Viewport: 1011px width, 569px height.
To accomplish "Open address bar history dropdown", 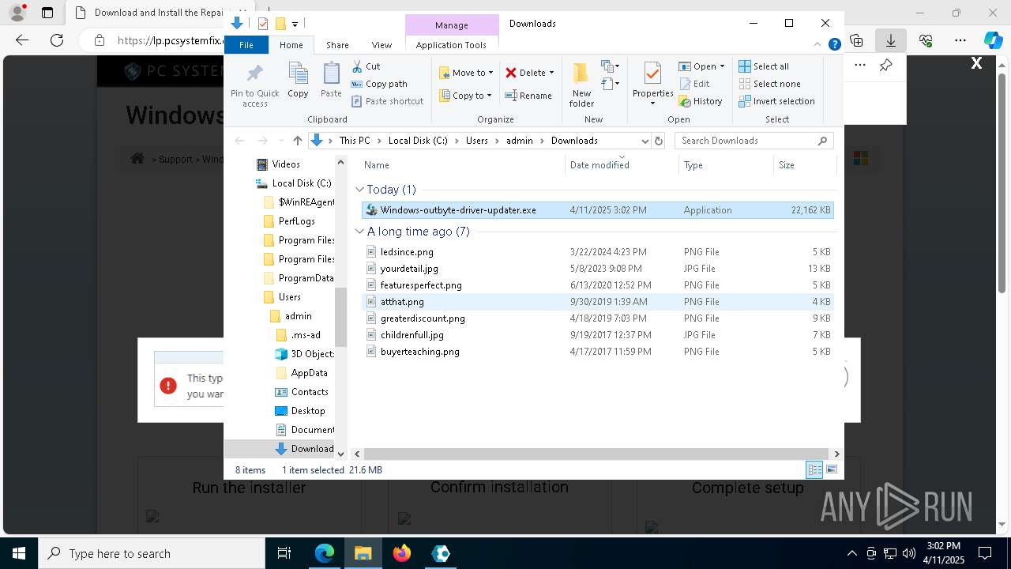I will coord(645,141).
